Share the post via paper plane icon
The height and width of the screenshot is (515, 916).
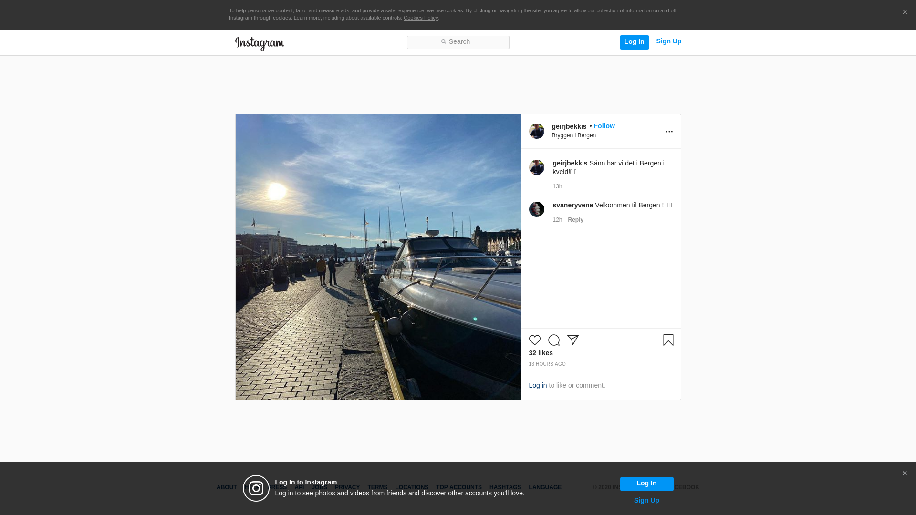tap(572, 340)
